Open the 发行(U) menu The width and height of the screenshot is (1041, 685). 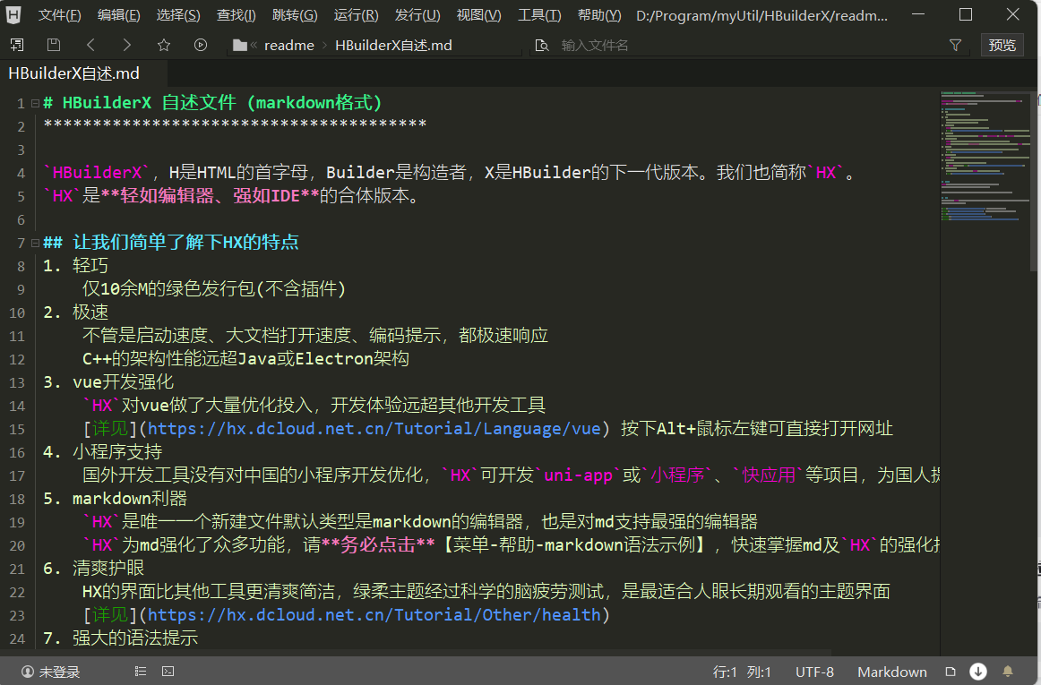pyautogui.click(x=417, y=14)
